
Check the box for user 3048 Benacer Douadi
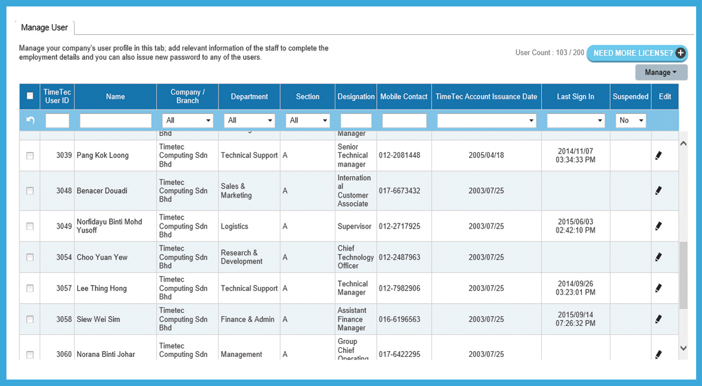pyautogui.click(x=30, y=191)
